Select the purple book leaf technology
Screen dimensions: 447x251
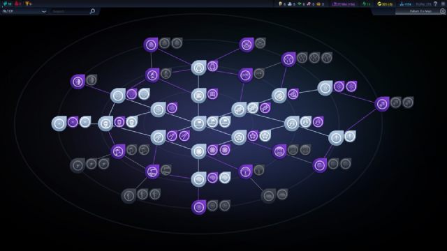212,94
